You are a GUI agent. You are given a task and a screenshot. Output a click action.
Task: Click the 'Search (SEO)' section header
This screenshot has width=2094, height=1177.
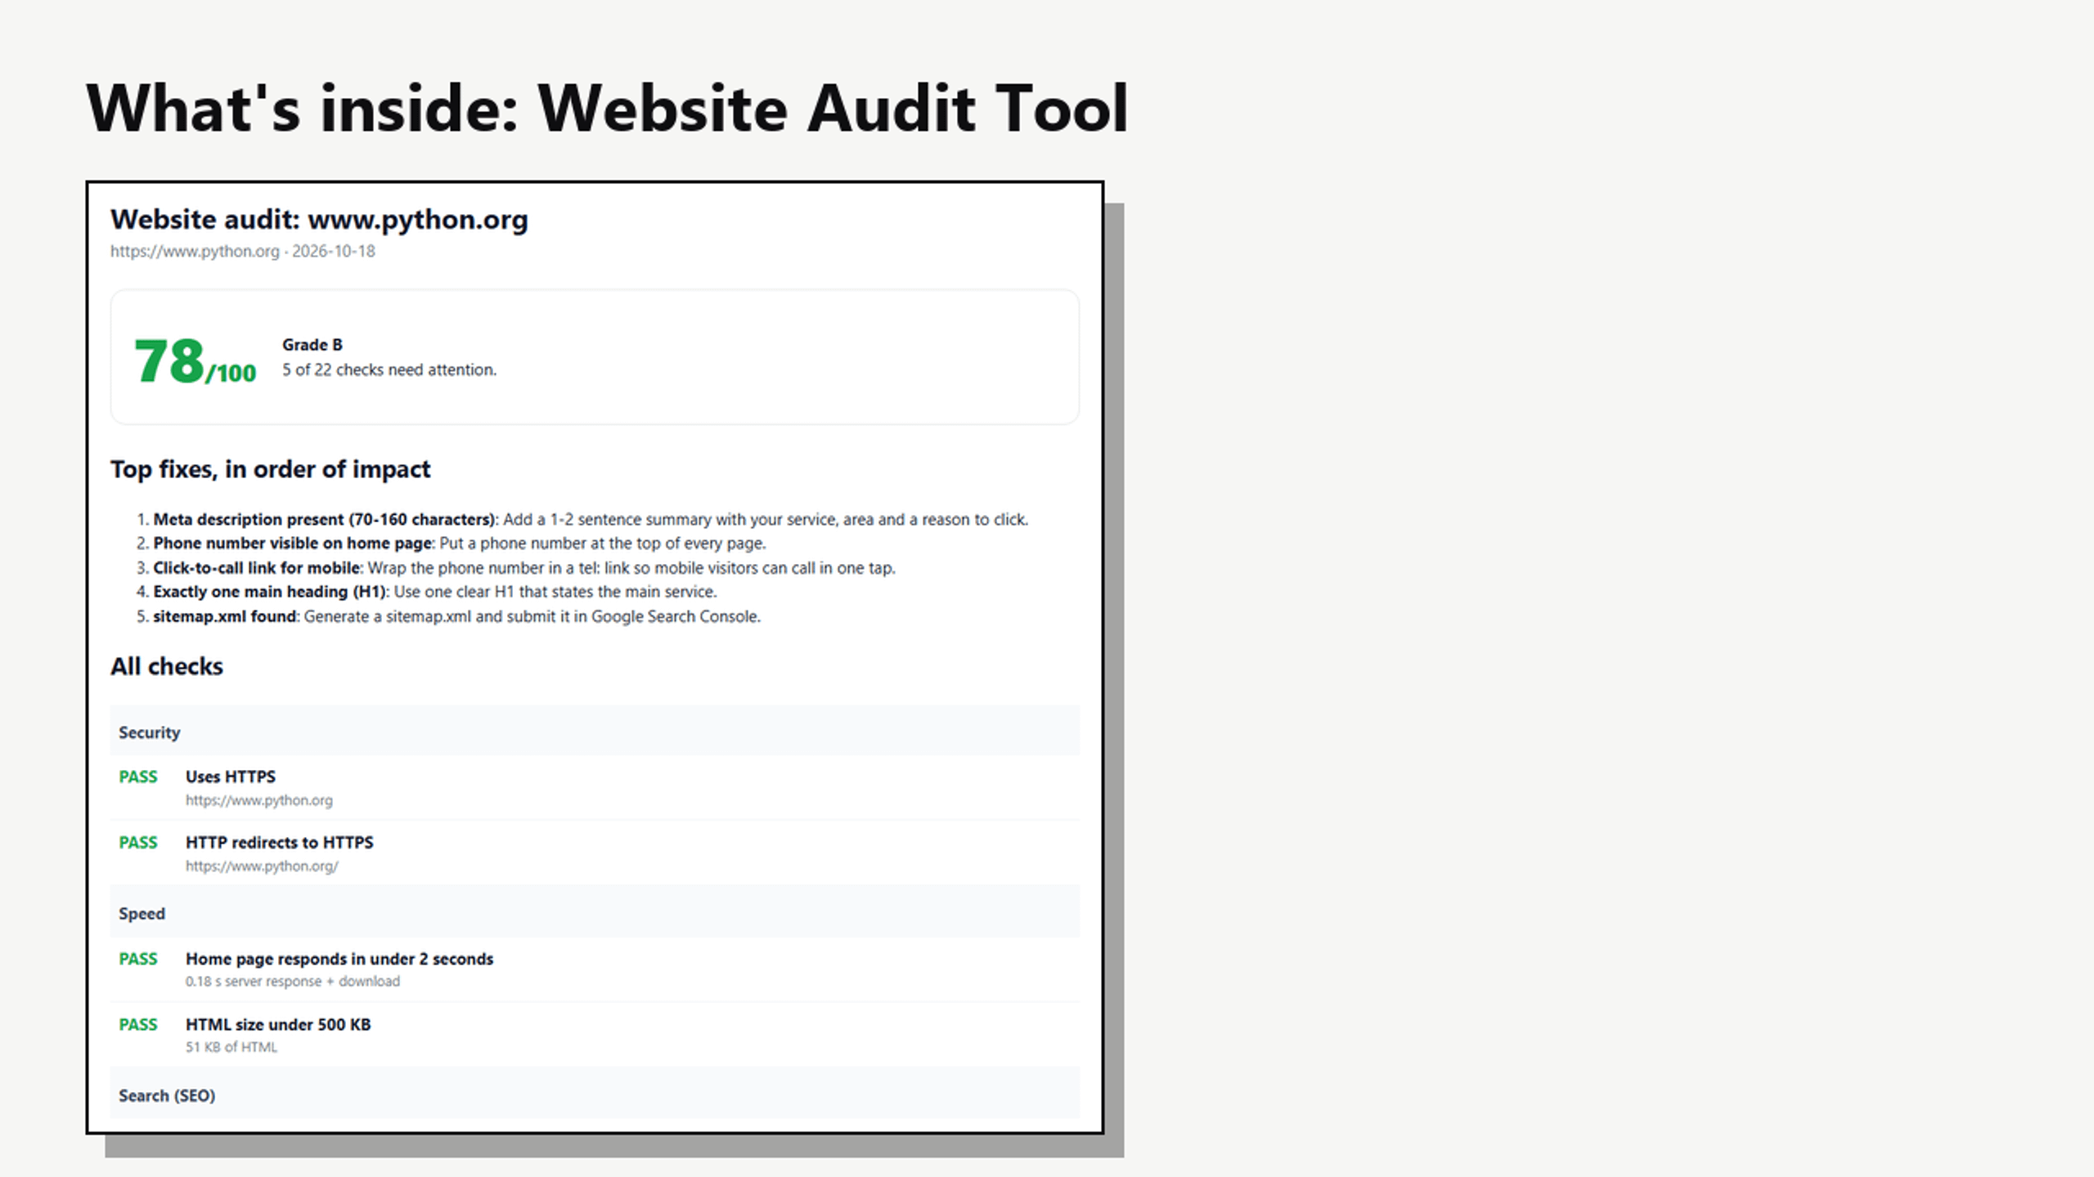pyautogui.click(x=167, y=1096)
